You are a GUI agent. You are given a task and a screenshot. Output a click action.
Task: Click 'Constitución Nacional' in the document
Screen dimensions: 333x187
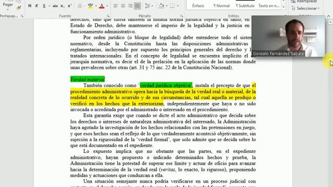pos(207,68)
